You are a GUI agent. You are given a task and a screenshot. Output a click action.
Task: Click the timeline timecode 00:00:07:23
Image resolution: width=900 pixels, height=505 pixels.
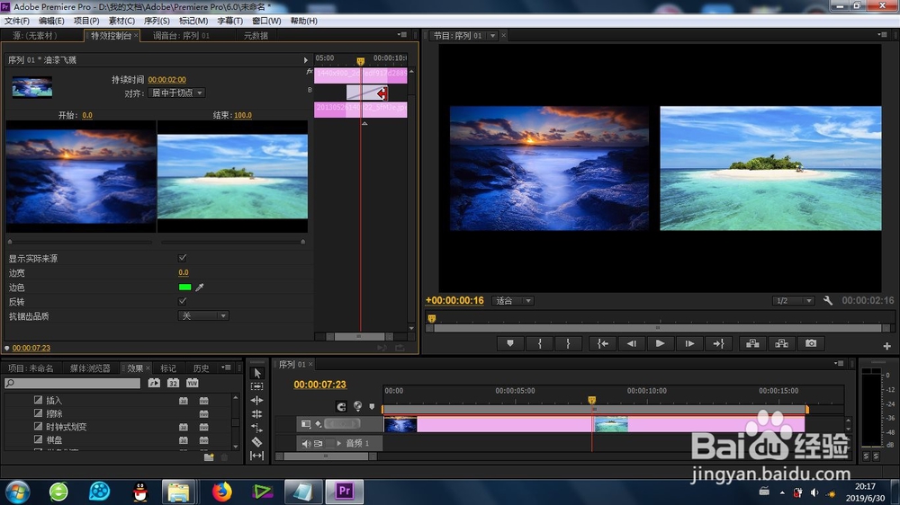point(319,385)
